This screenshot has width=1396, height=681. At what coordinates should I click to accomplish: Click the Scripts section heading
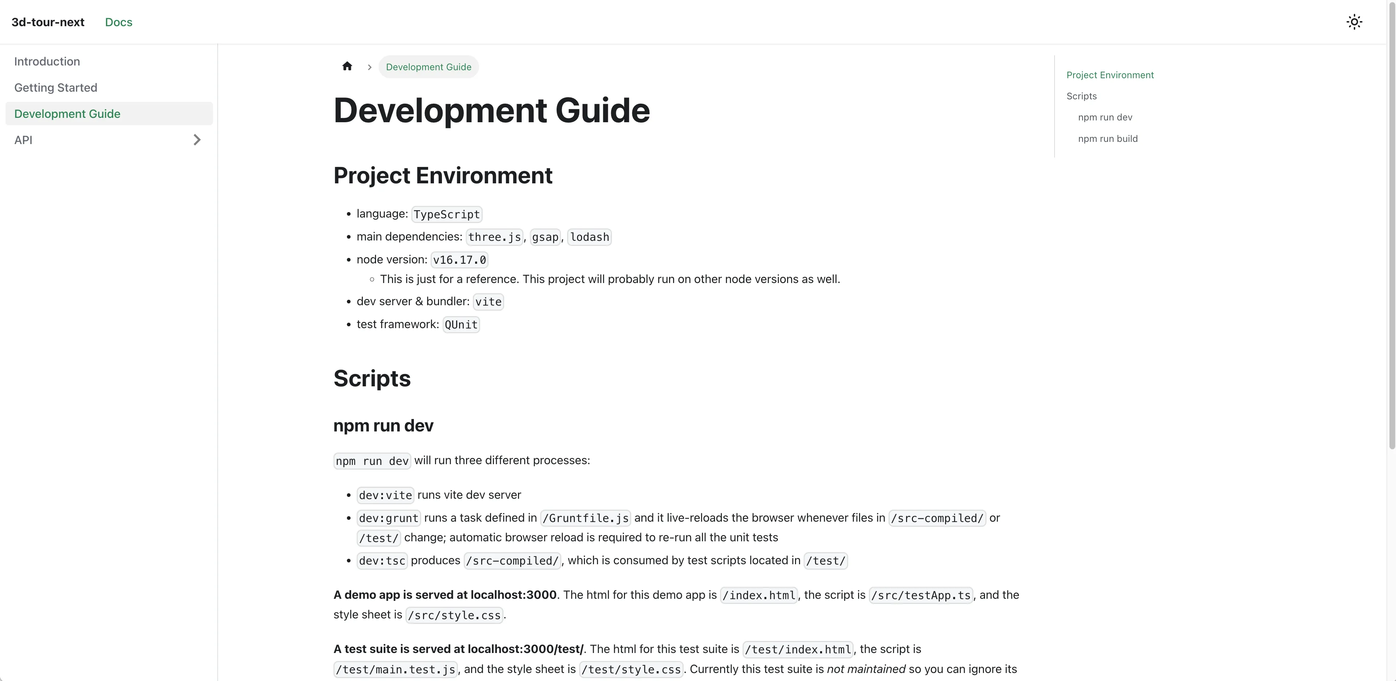(372, 378)
